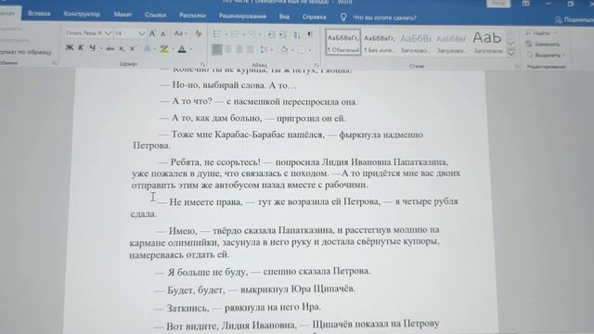Toggle bold (Ж) formatting
This screenshot has height=334, width=594.
pyautogui.click(x=70, y=48)
